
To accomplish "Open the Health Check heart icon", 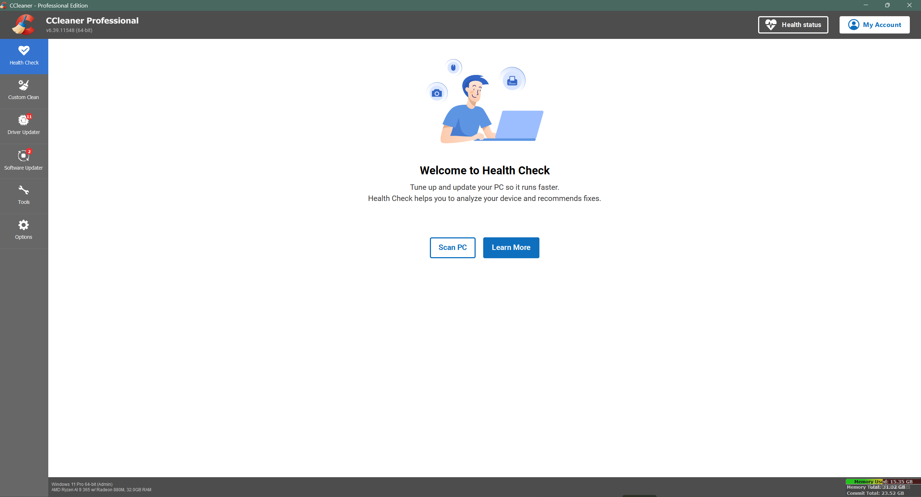I will point(24,50).
